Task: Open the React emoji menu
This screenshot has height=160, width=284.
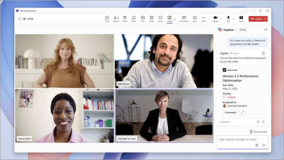Action: tap(134, 19)
